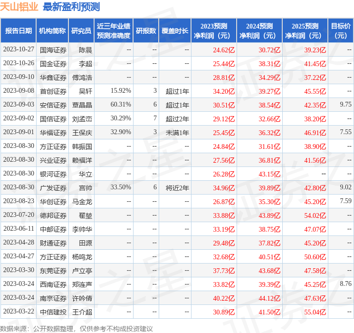
Task: Click the 40.22亿 profit value
Action: 224,298
